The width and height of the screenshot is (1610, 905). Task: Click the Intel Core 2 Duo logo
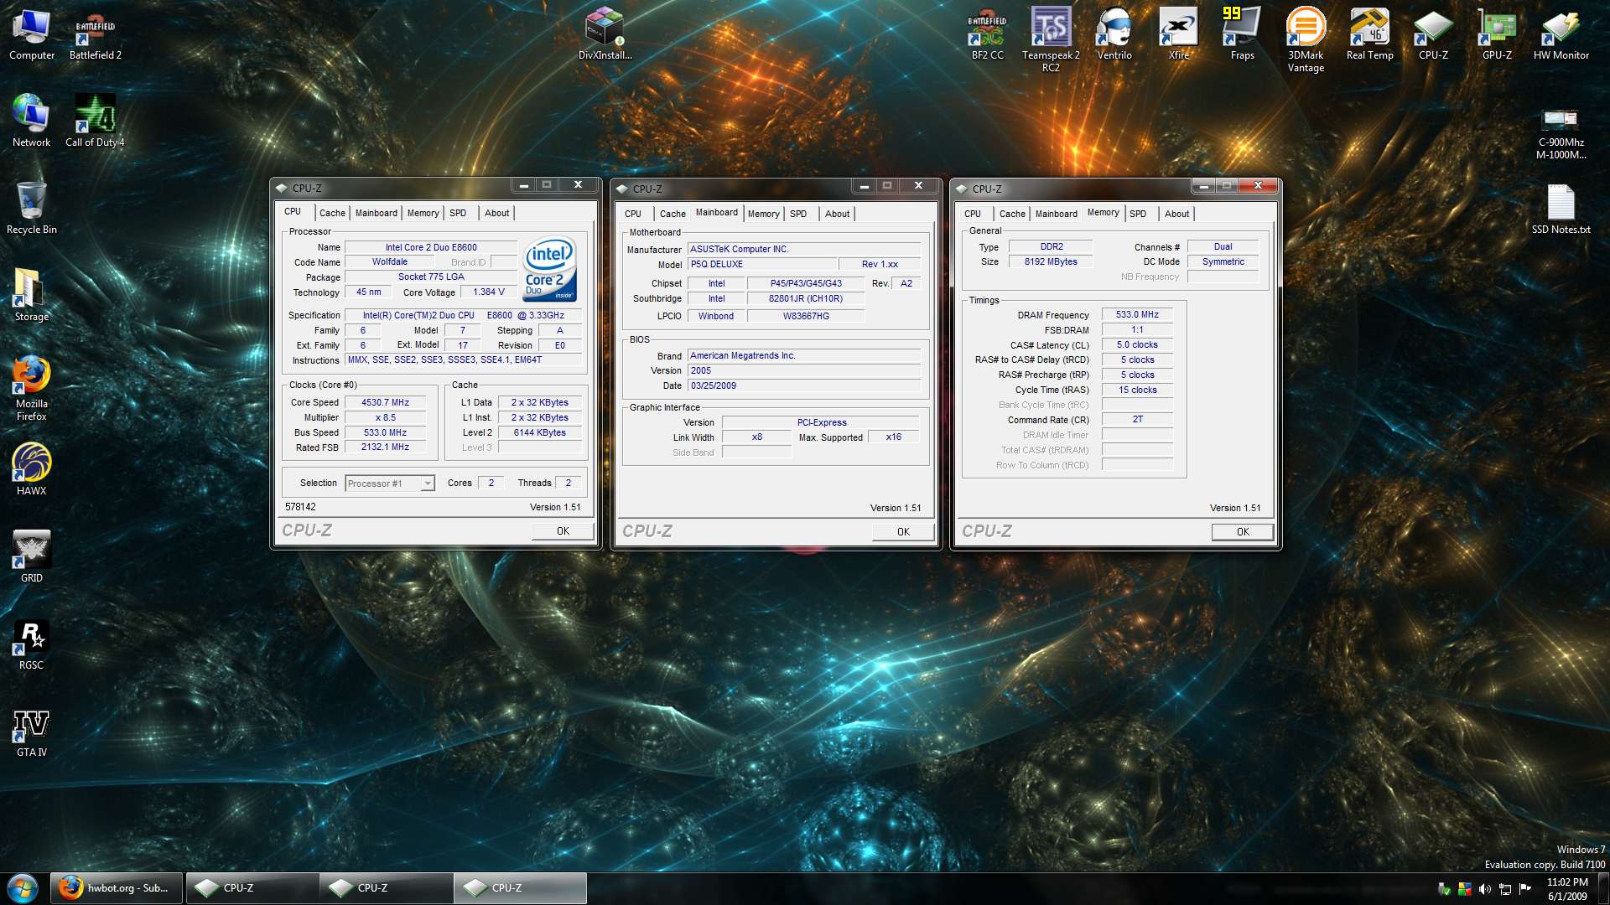550,269
